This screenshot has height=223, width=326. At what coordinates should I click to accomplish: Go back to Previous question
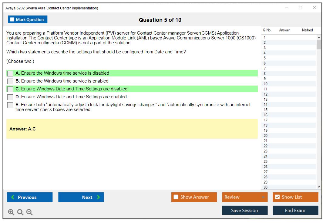click(x=30, y=197)
